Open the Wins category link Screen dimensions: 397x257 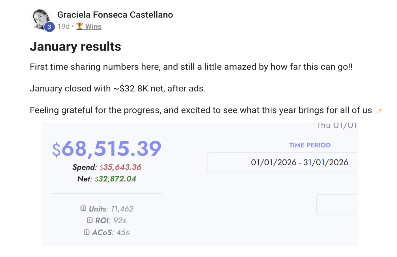point(93,26)
